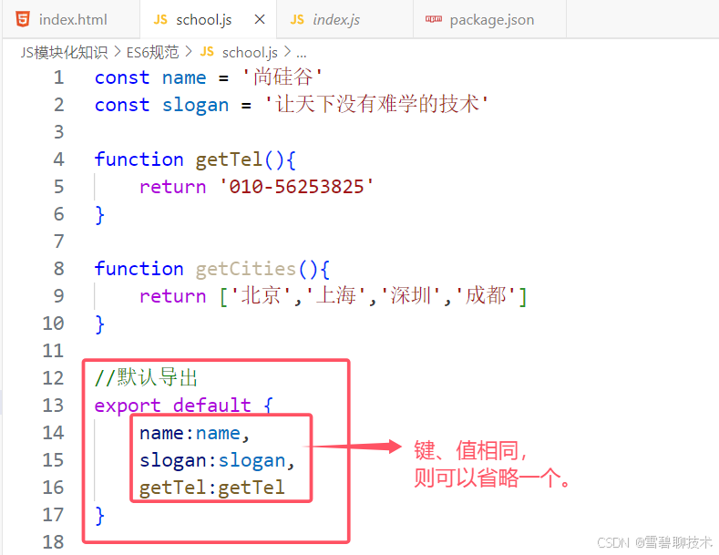The height and width of the screenshot is (555, 719).
Task: Close the school.js tab
Action: (x=260, y=19)
